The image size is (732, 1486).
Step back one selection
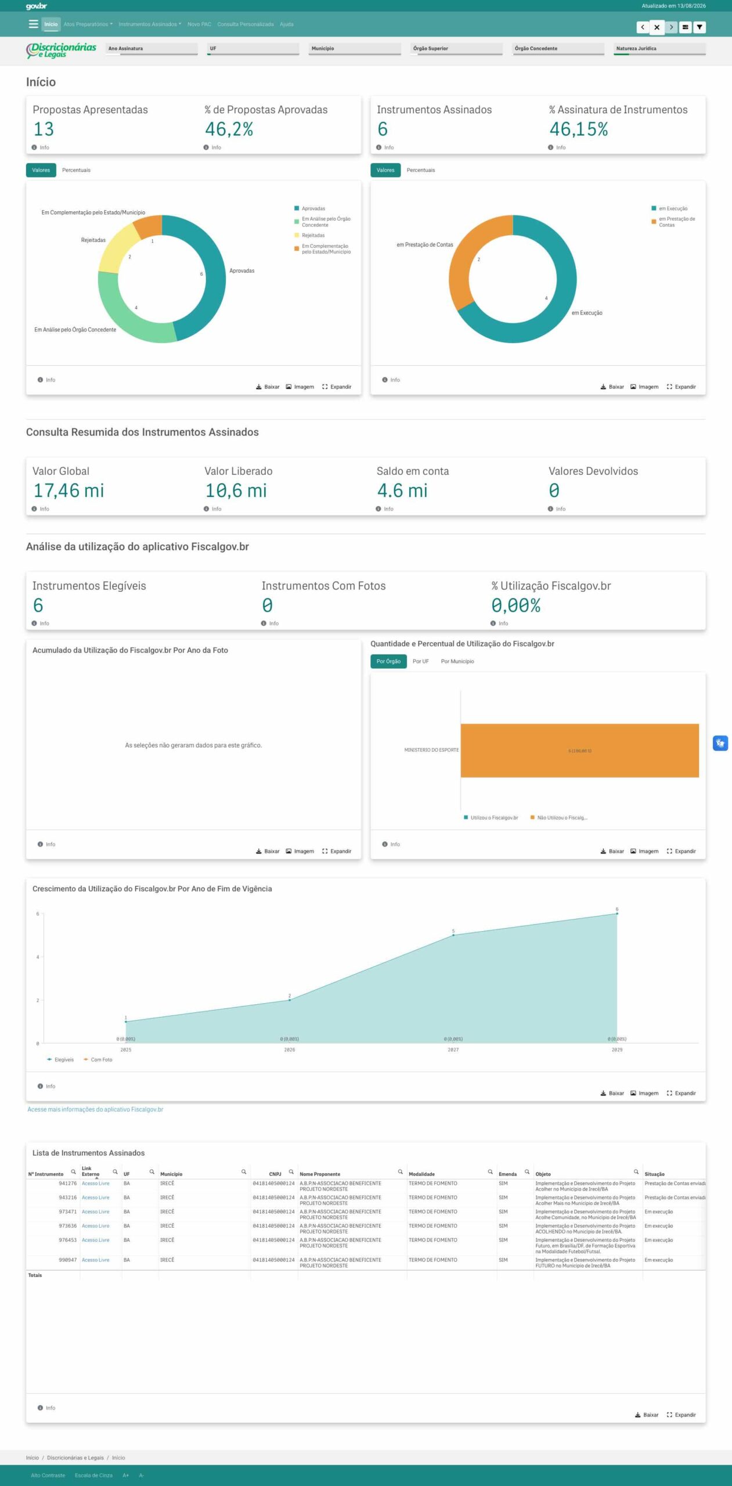[x=643, y=27]
